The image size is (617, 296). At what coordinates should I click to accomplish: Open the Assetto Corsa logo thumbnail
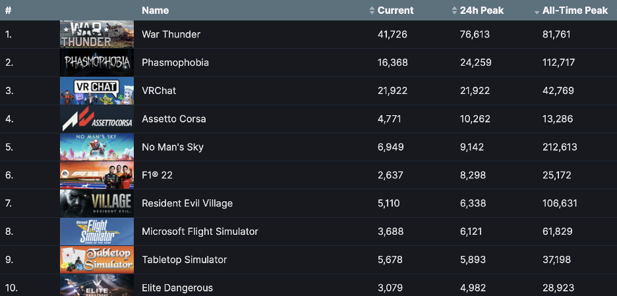pyautogui.click(x=97, y=119)
